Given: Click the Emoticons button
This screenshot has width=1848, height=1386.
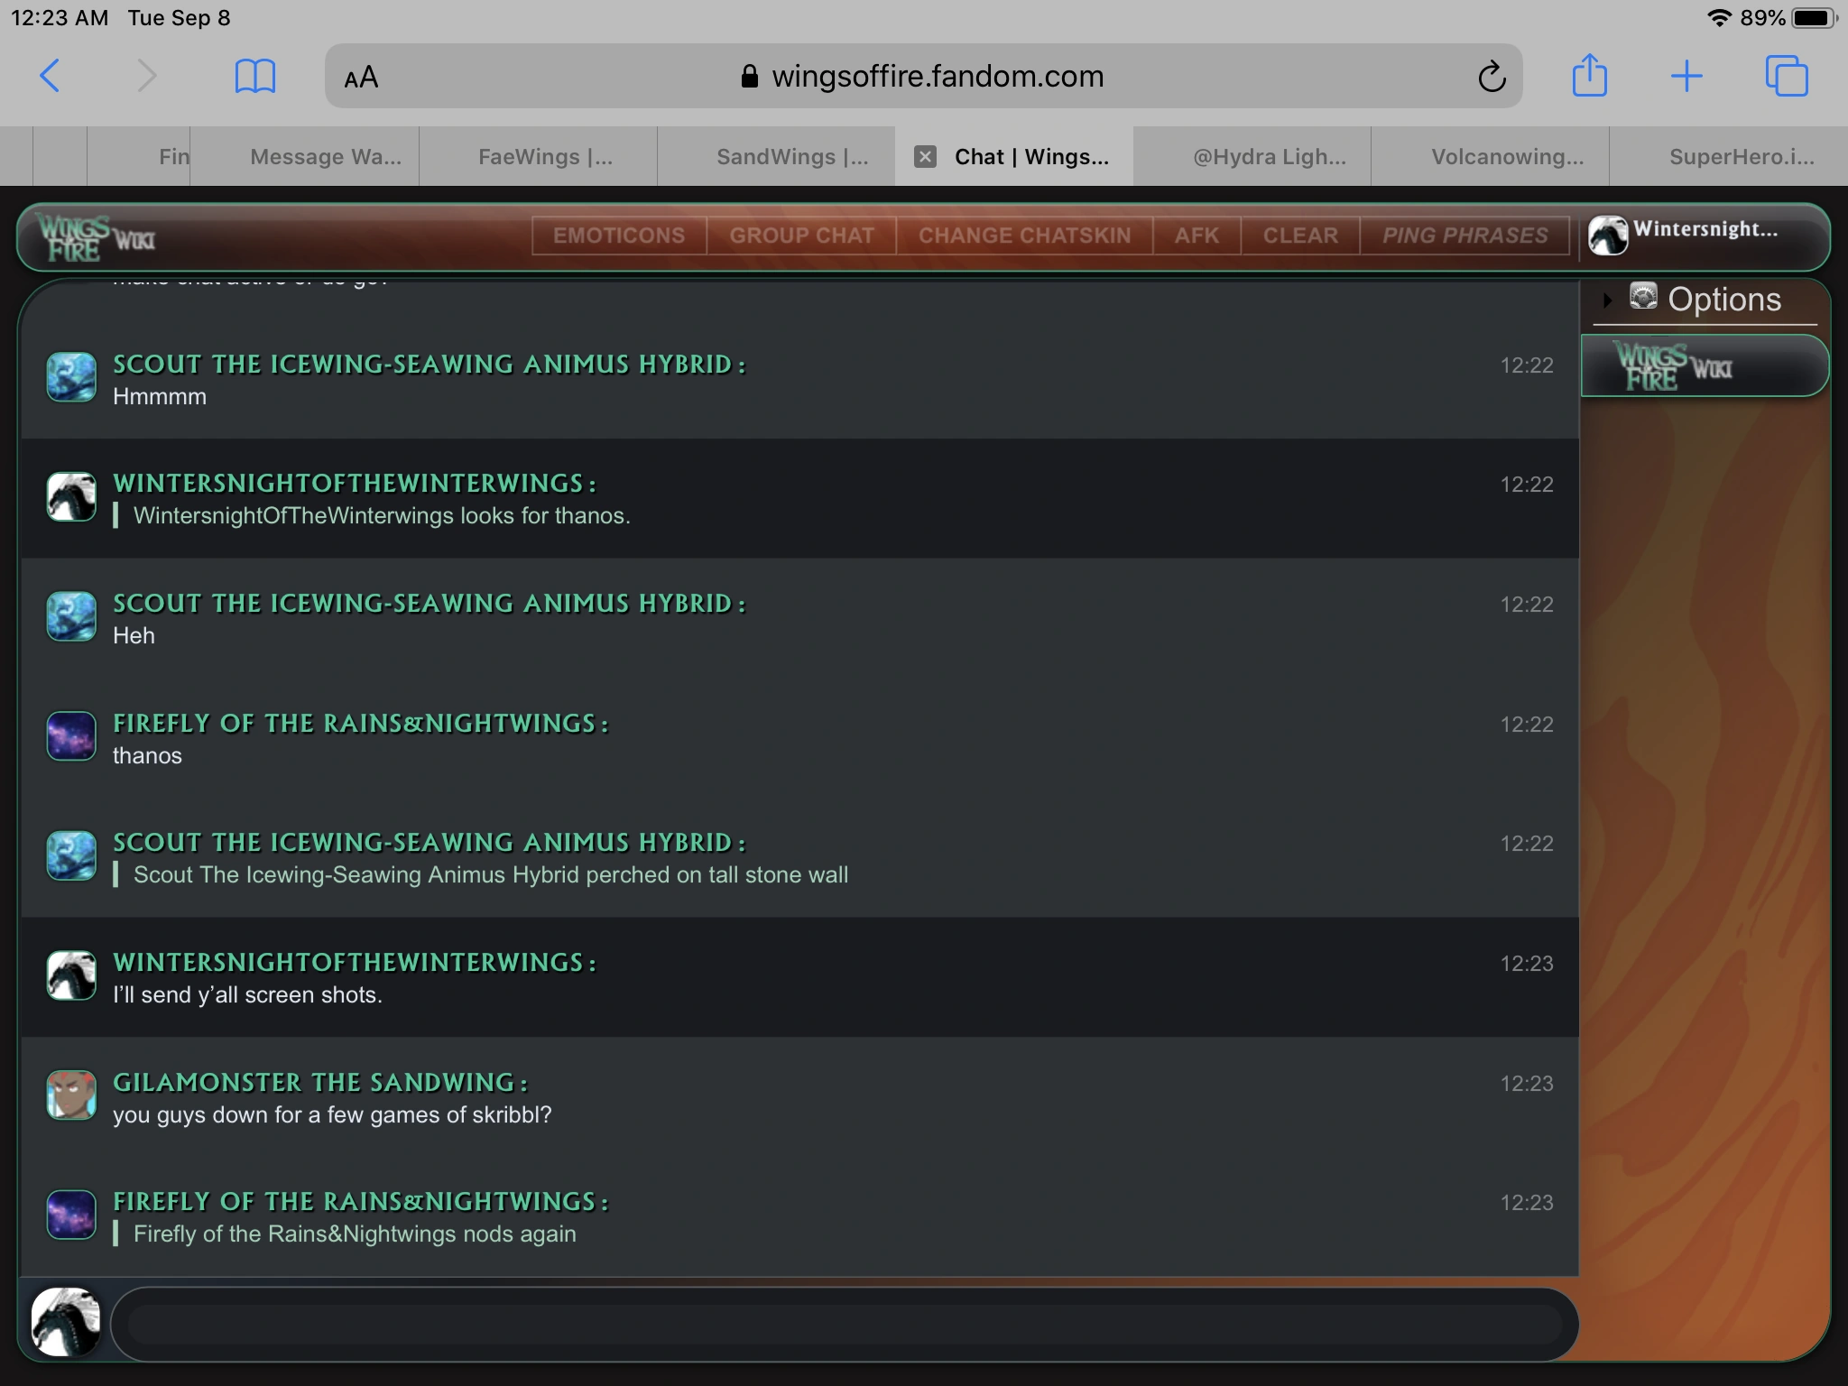Looking at the screenshot, I should pyautogui.click(x=619, y=236).
